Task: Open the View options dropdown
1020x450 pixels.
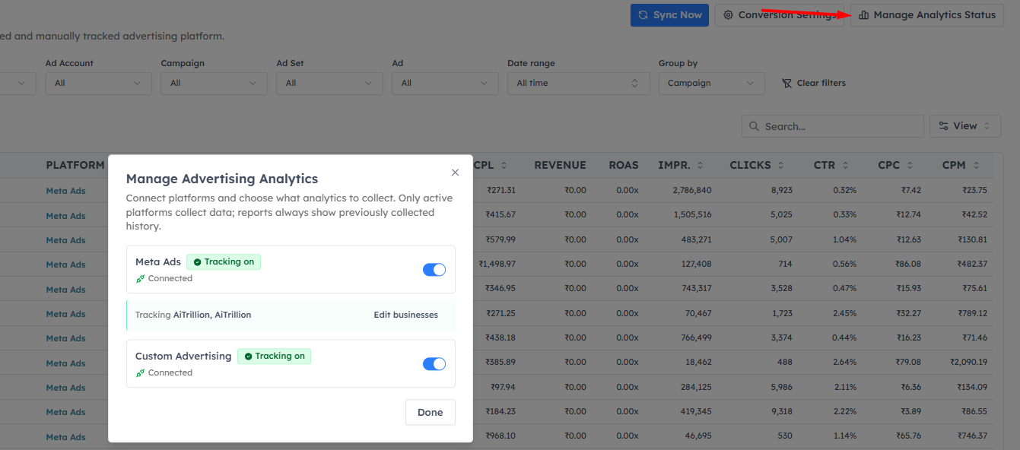Action: [x=964, y=126]
